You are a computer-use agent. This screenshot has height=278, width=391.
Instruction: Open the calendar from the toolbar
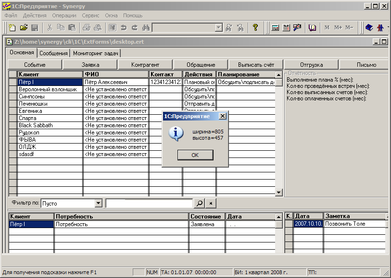pos(286,28)
